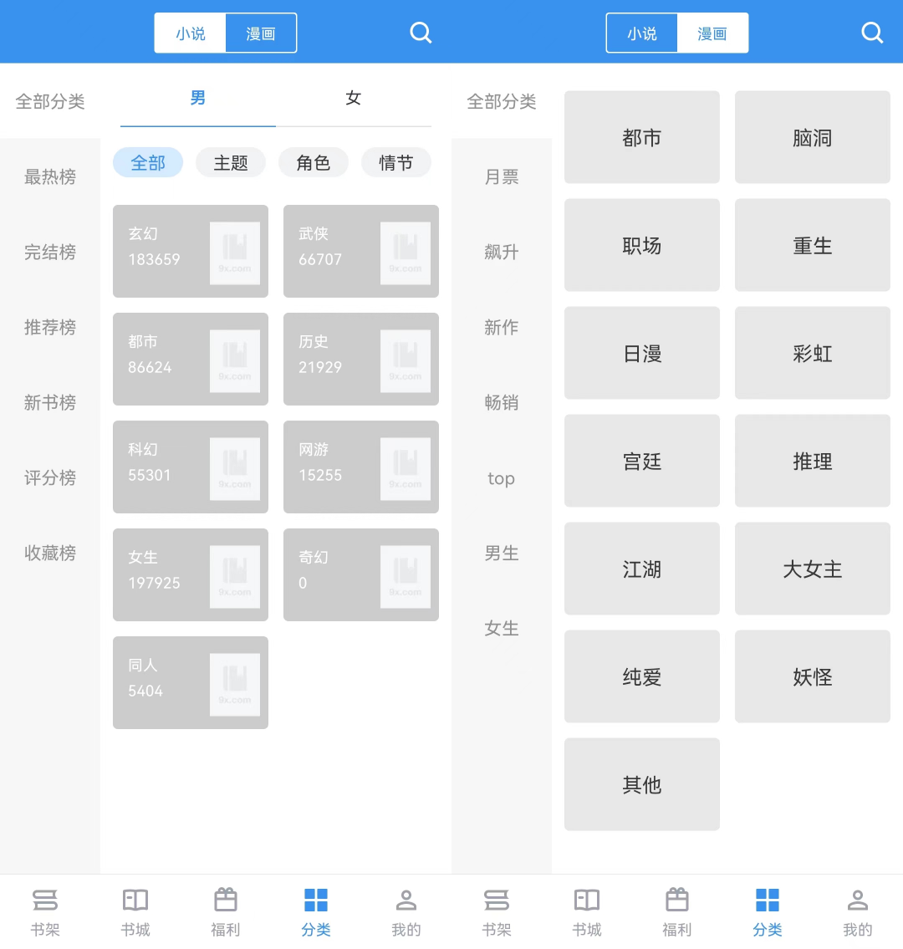Tap the search icon on the comic page
Viewport: 903px width, 949px height.
point(872,33)
